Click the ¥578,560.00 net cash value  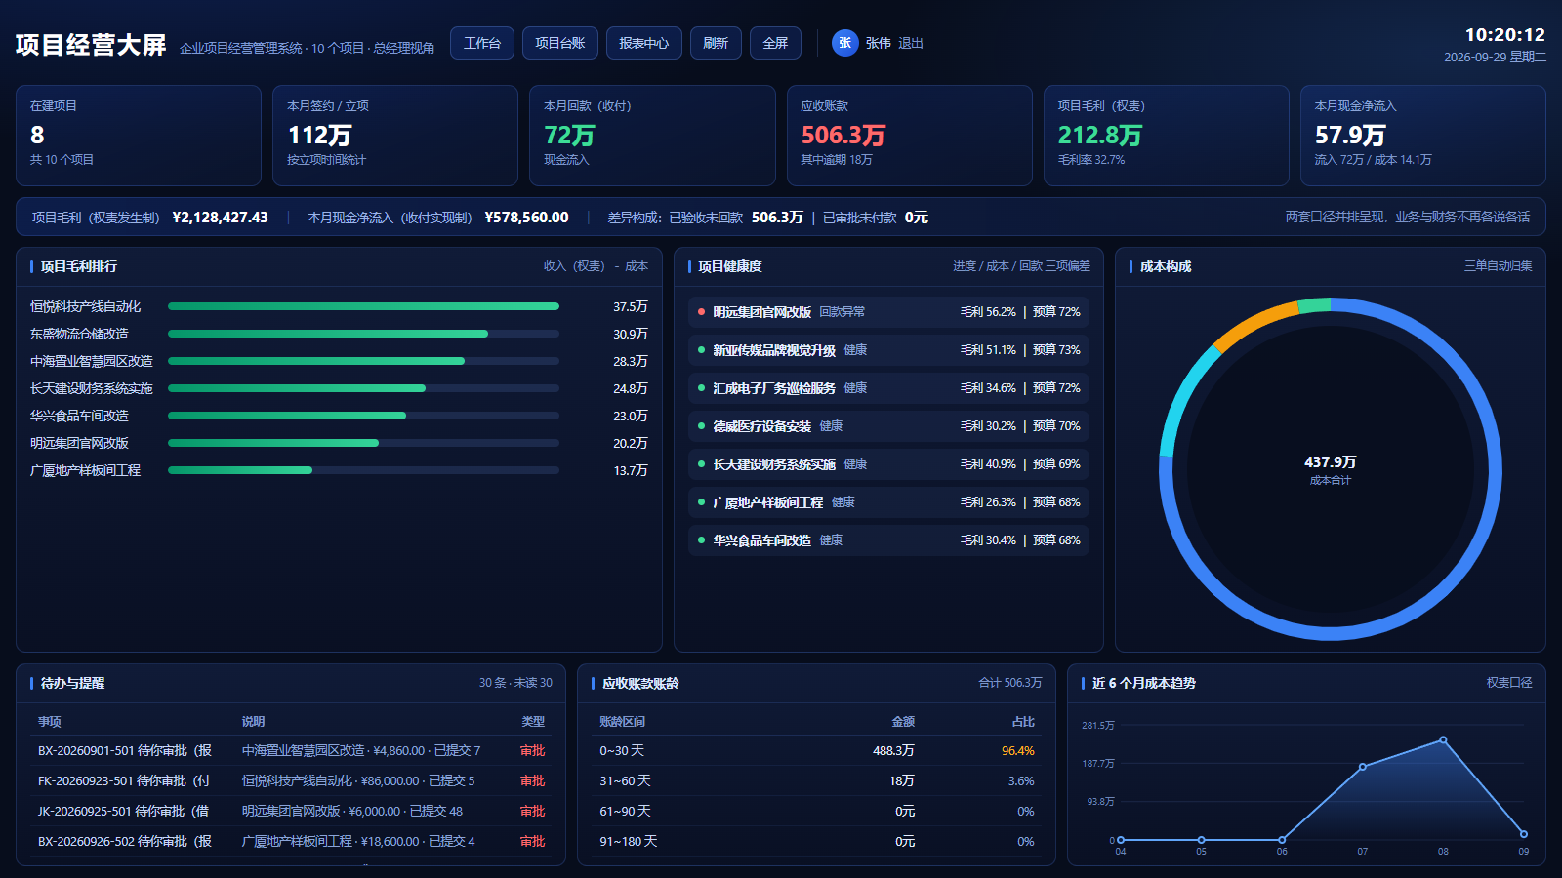(x=526, y=218)
